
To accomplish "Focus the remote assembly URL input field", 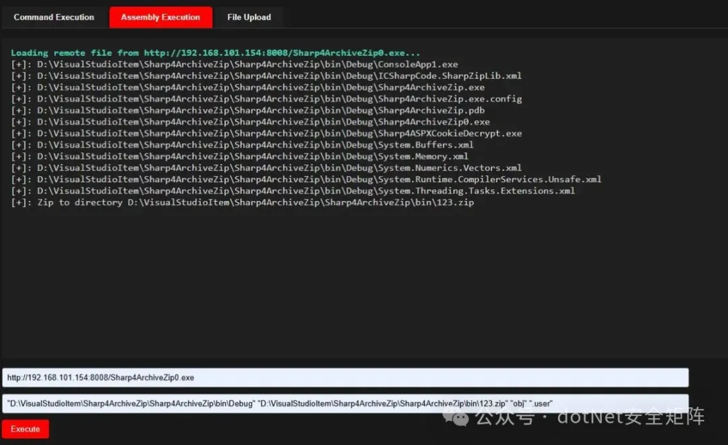I will coord(345,377).
